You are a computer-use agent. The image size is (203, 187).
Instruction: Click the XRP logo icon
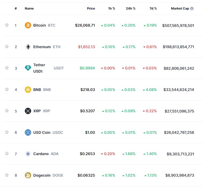[x=28, y=111]
